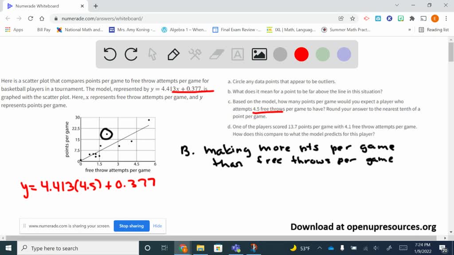Select the pointer cursor tool
This screenshot has height=255, width=454.
(152, 54)
